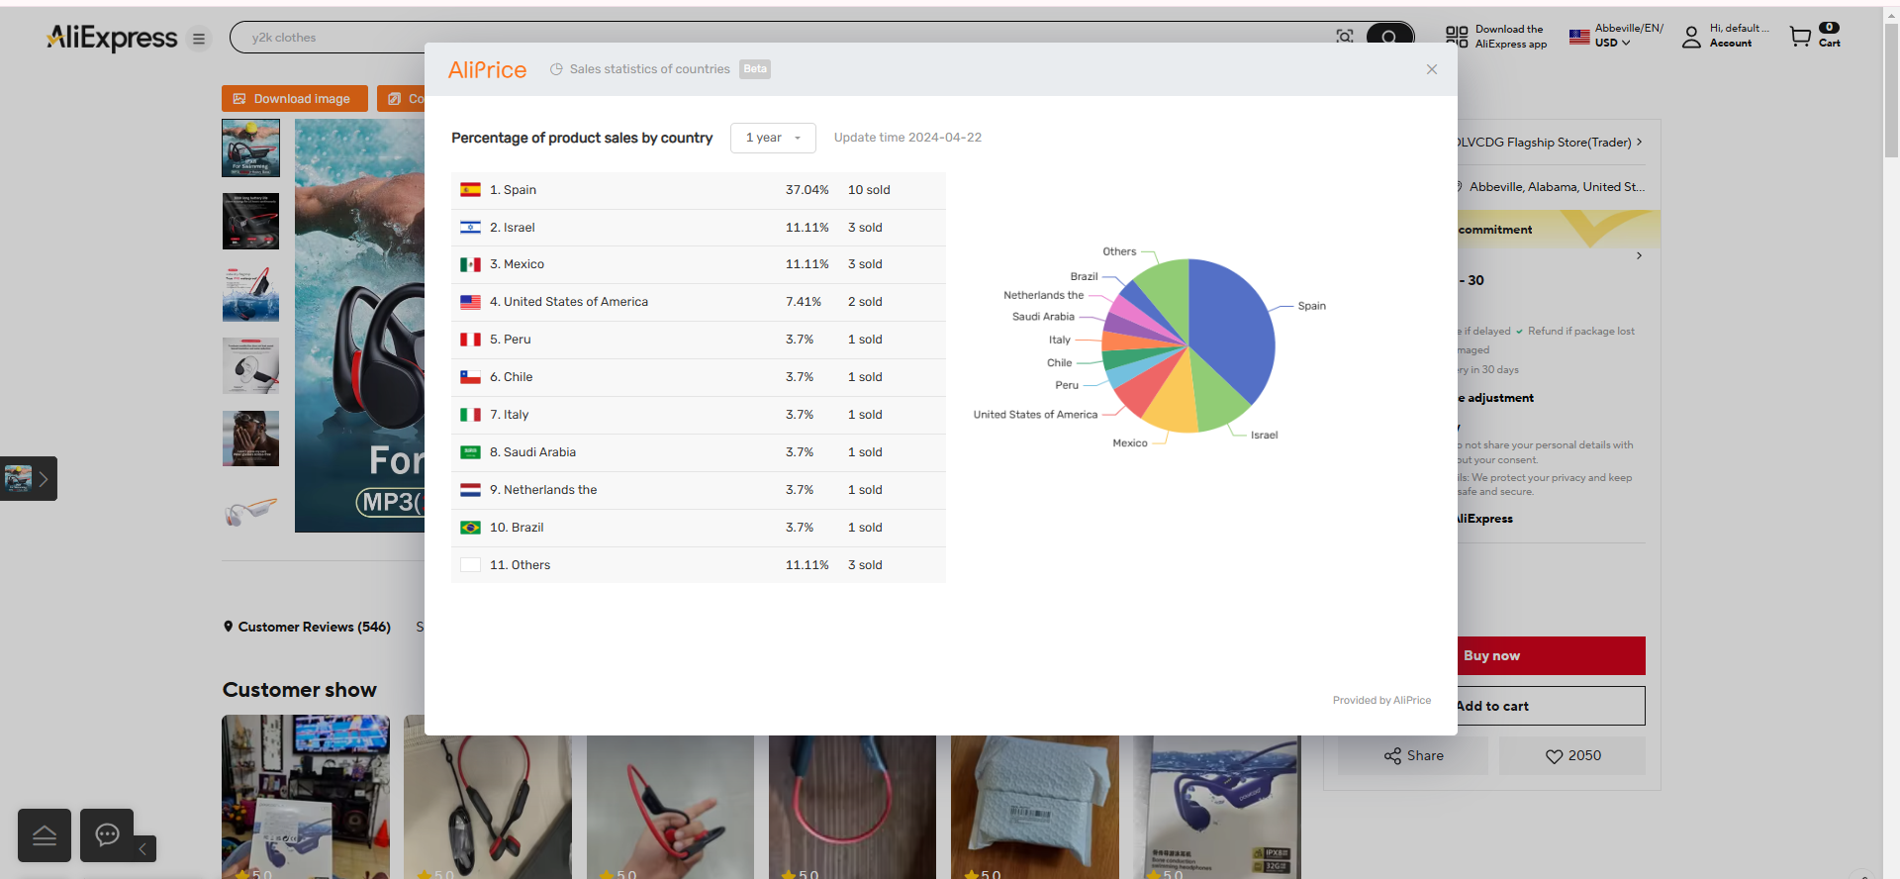
Task: Click the Add to cart button
Action: tap(1551, 706)
